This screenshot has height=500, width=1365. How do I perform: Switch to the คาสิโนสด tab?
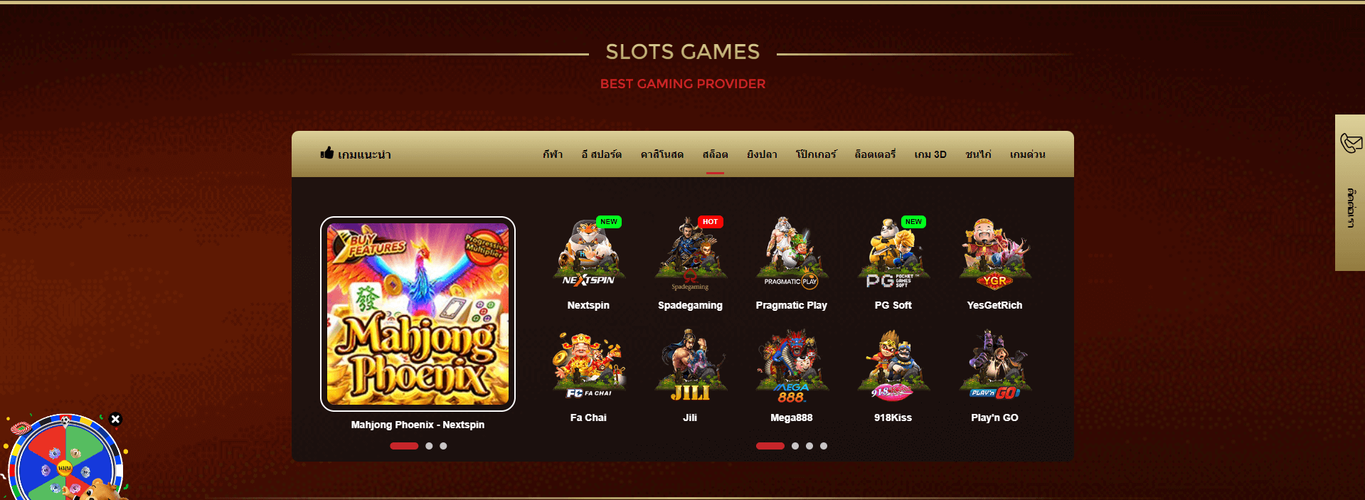click(x=662, y=154)
